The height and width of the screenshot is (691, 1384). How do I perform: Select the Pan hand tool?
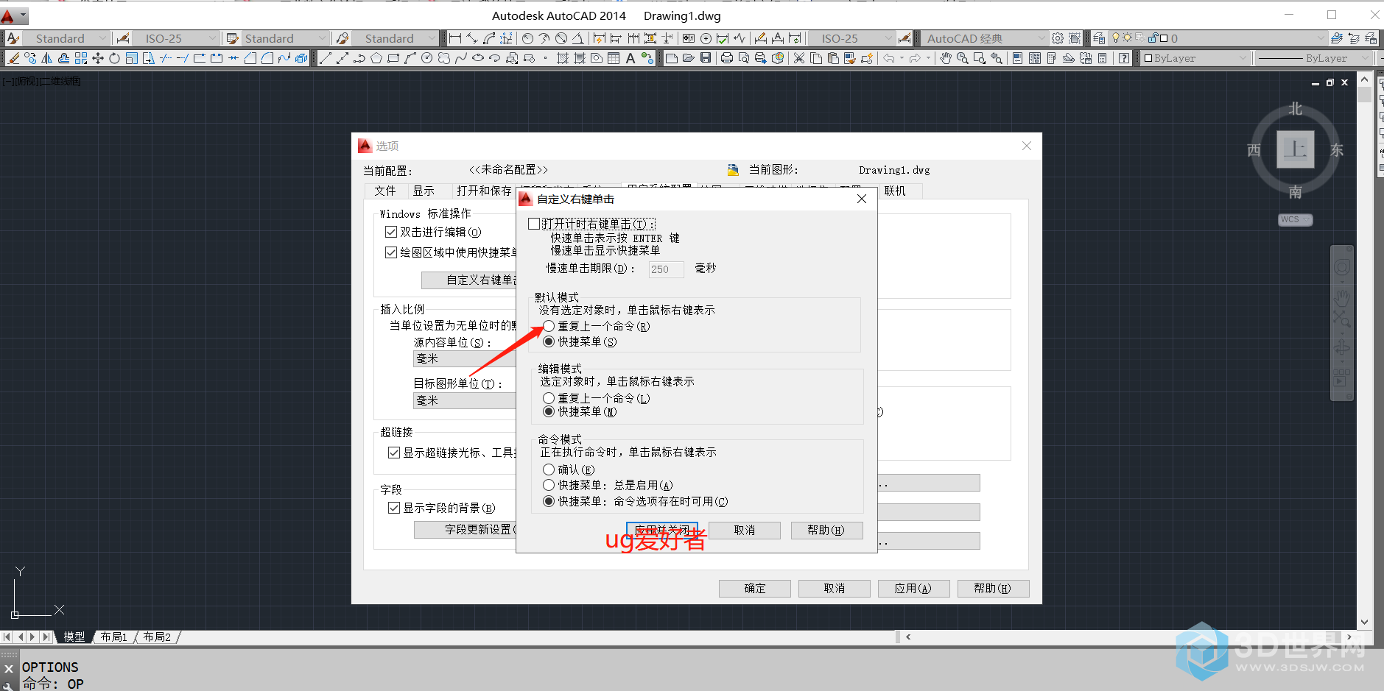(946, 58)
